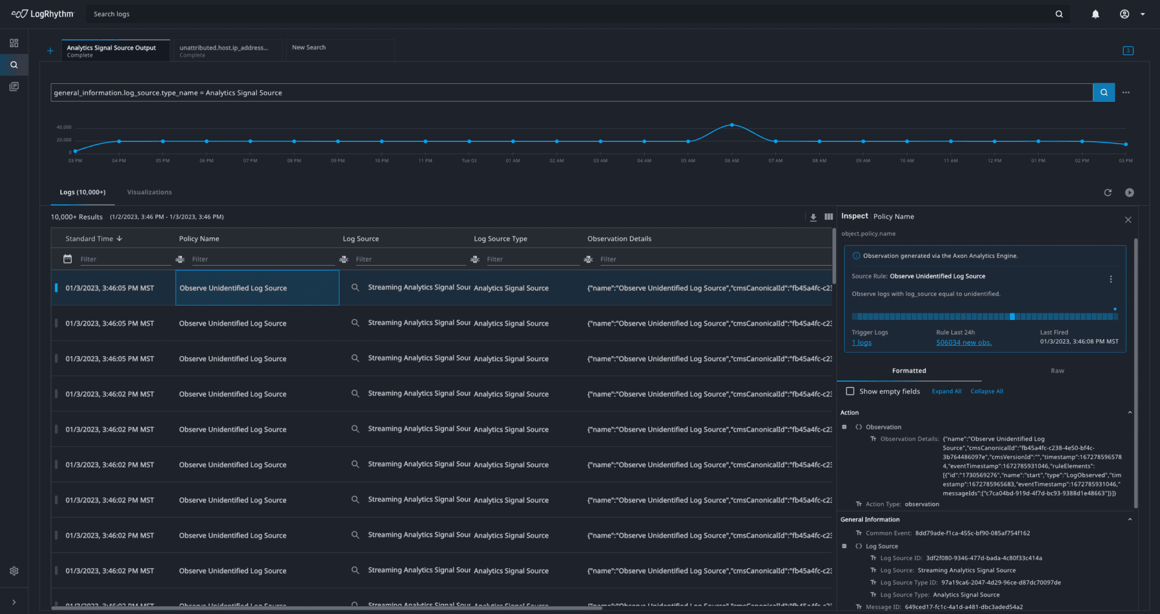Toggle case matching on the Log Source filter
Viewport: 1160px width, 614px height.
point(344,258)
